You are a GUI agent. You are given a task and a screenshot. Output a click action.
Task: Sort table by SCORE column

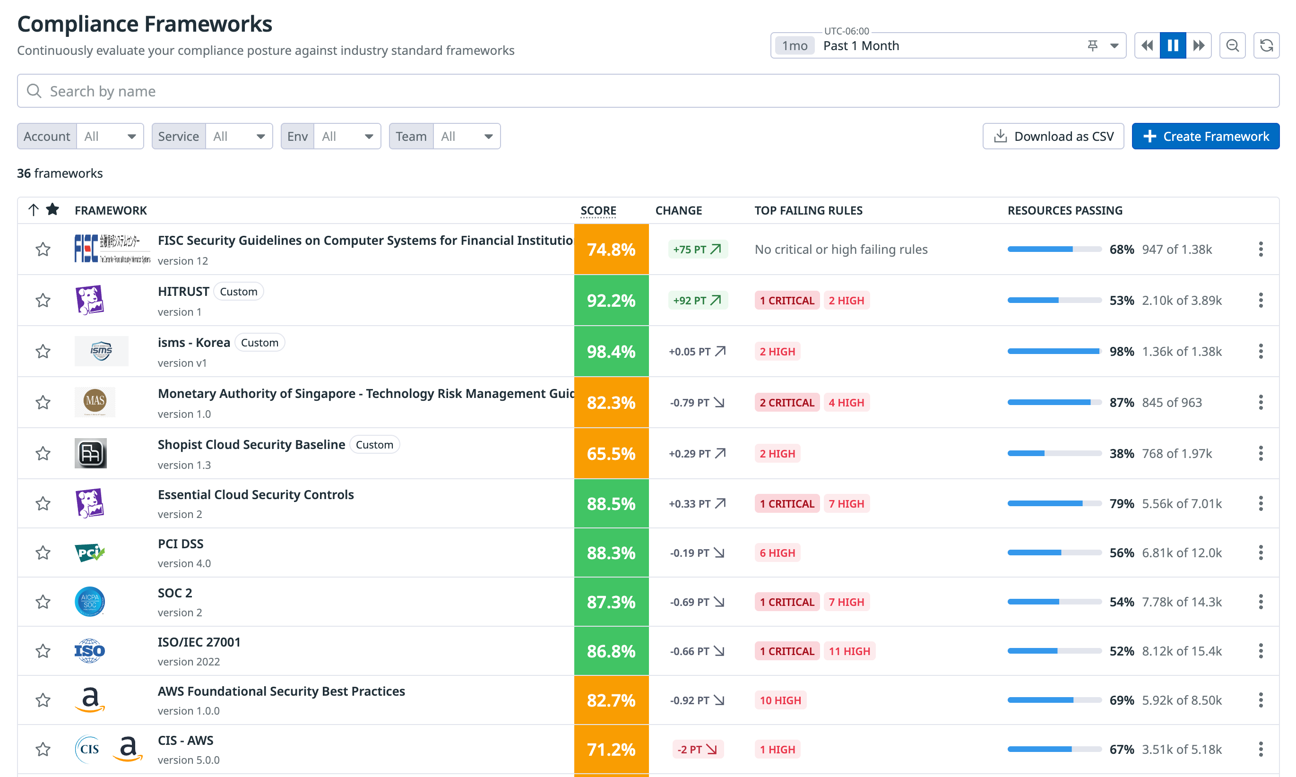coord(598,210)
